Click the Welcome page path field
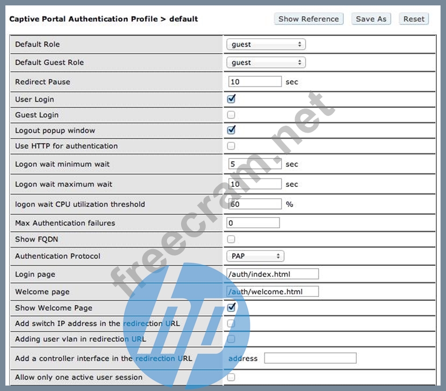 (272, 292)
